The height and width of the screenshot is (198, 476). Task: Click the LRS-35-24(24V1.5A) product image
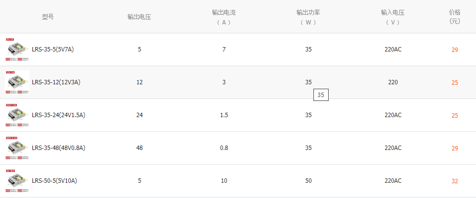click(x=17, y=115)
